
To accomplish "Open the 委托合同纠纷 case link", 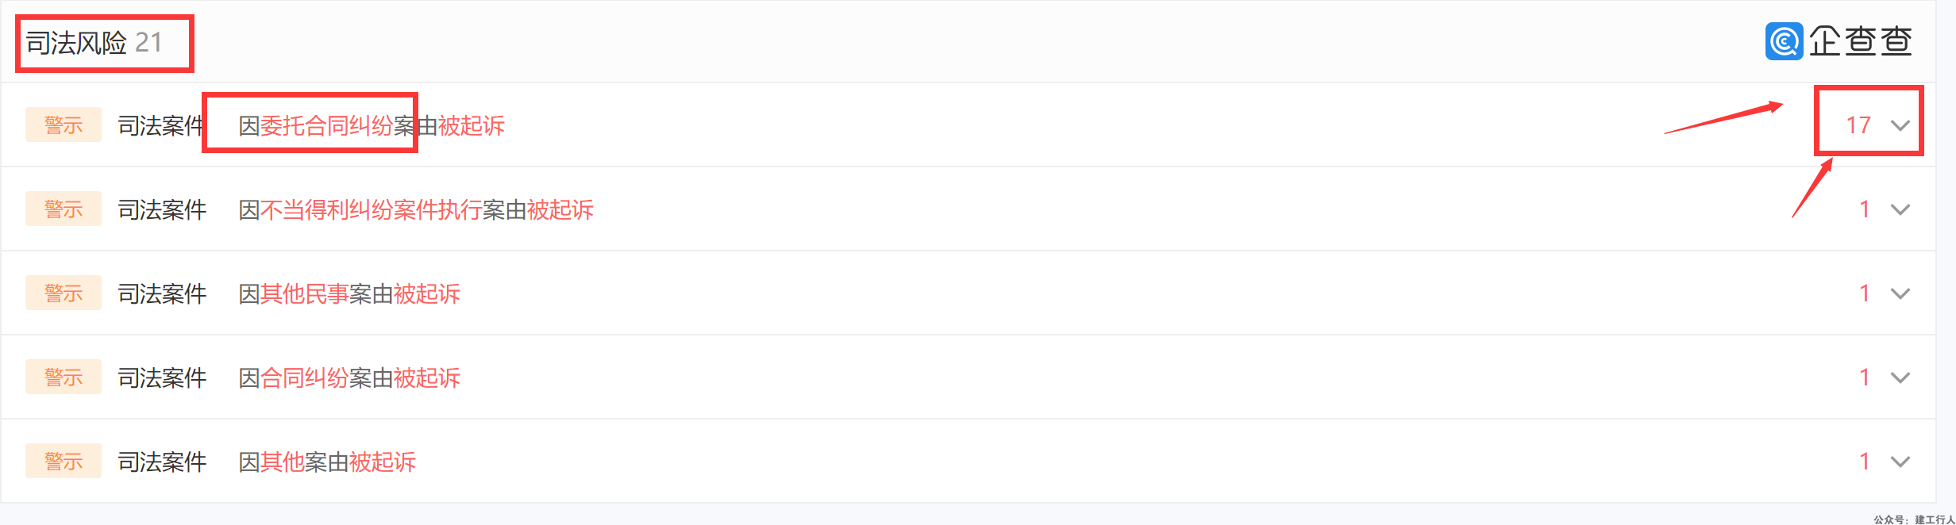I will click(326, 125).
